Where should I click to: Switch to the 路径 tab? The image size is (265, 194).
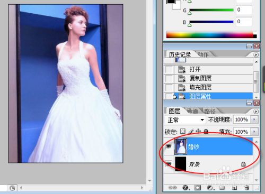coord(210,112)
